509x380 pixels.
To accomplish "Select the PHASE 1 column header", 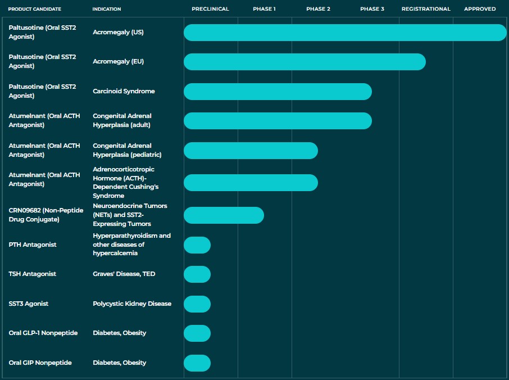I will pos(264,8).
